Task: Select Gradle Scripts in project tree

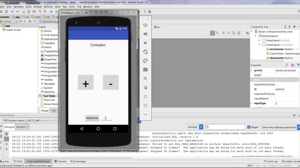Action: click(11, 30)
